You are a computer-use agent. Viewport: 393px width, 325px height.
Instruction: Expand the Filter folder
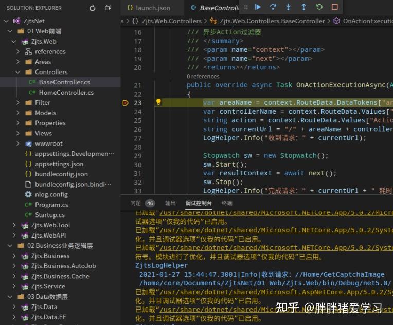point(18,103)
